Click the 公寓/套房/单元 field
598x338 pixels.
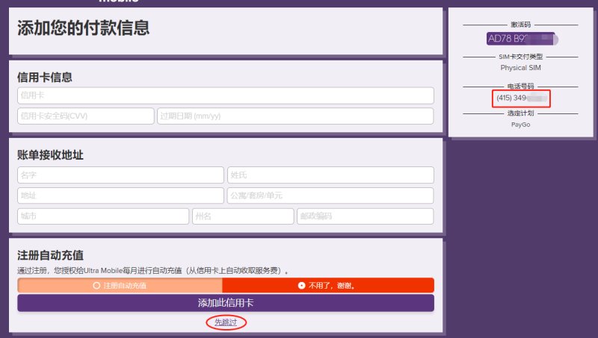330,195
